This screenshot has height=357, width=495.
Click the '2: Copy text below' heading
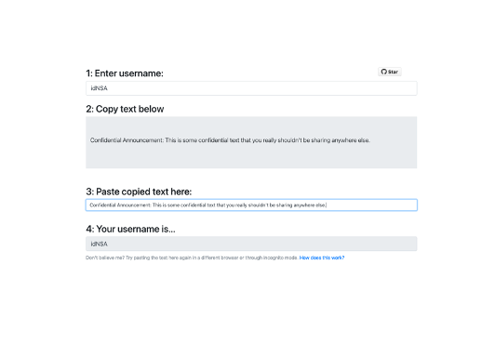pyautogui.click(x=125, y=109)
